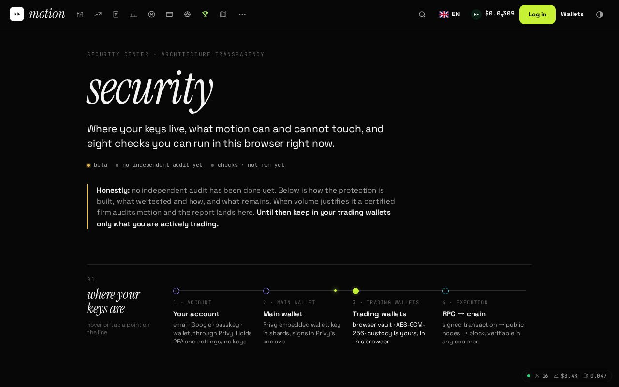Screen dimensions: 619x387
Task: Click the 'motion' wordmark text
Action: point(47,14)
